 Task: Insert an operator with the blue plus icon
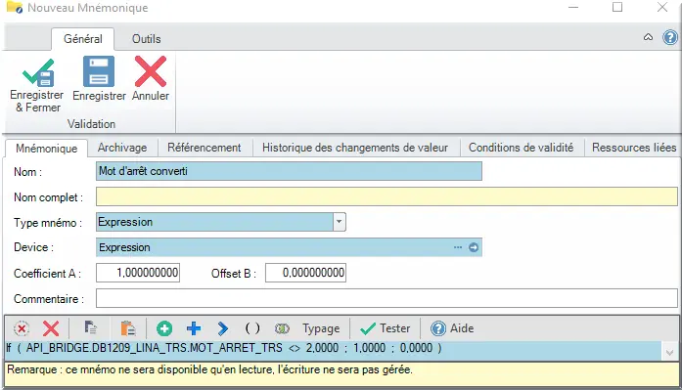coord(194,328)
